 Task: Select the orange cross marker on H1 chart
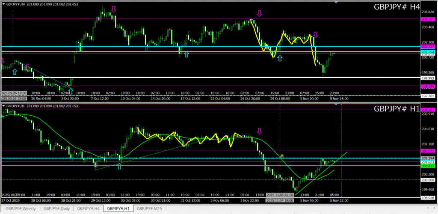click(282, 156)
